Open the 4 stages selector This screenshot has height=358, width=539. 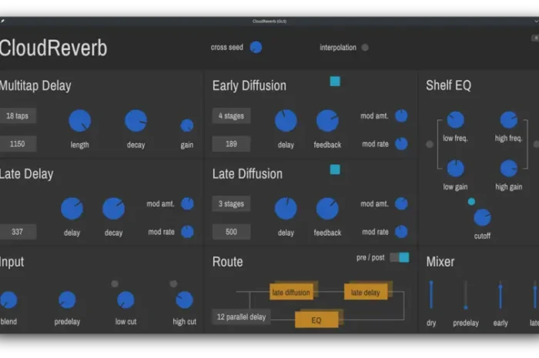(231, 116)
